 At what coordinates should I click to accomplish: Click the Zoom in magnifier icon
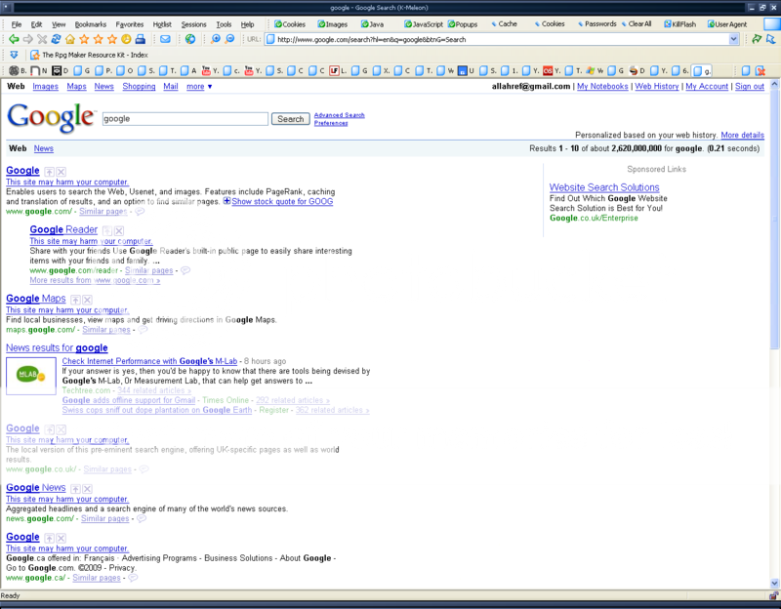[215, 39]
